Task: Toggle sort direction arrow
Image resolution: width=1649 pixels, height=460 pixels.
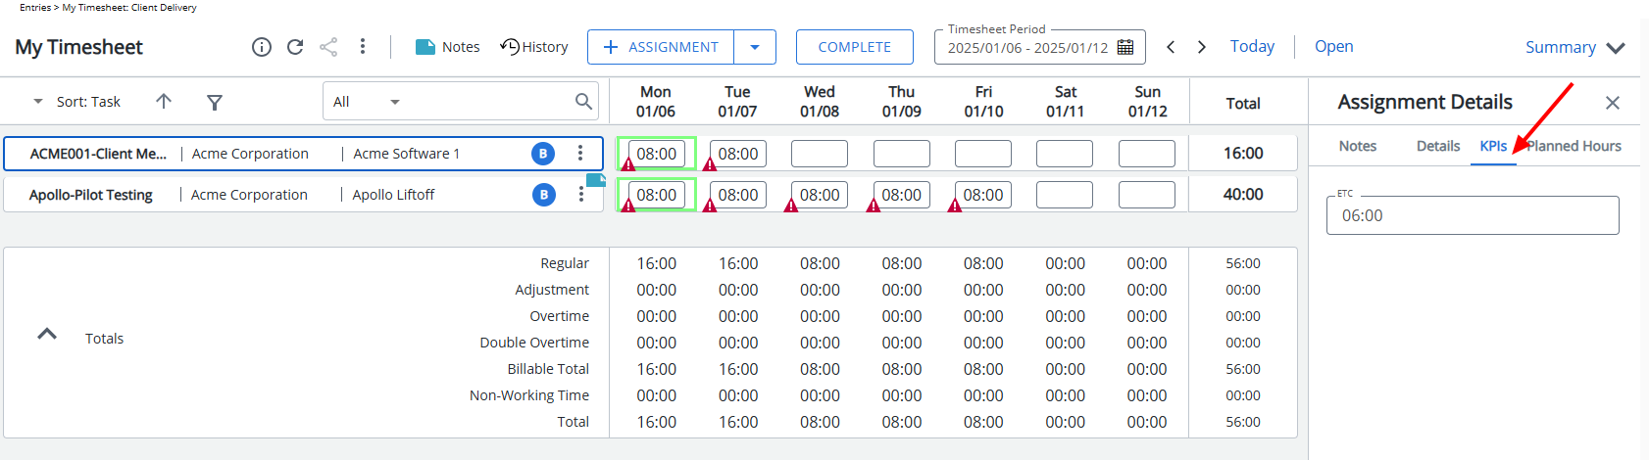Action: click(164, 101)
